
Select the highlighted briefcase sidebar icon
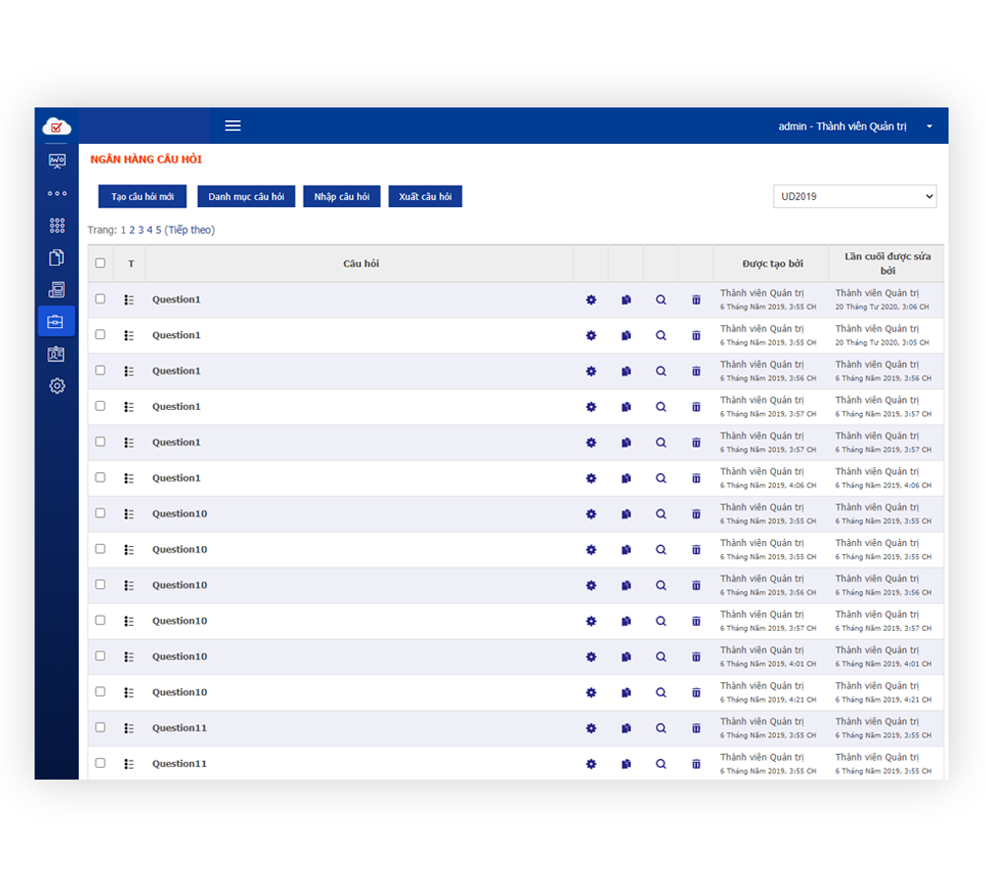(56, 322)
